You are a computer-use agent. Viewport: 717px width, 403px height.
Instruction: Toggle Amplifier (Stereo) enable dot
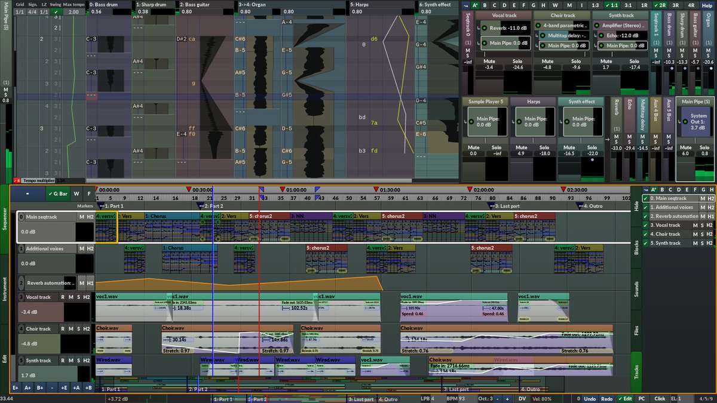[597, 26]
